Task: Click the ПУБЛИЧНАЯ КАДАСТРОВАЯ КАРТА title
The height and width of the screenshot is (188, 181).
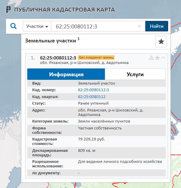Action: 64,10
